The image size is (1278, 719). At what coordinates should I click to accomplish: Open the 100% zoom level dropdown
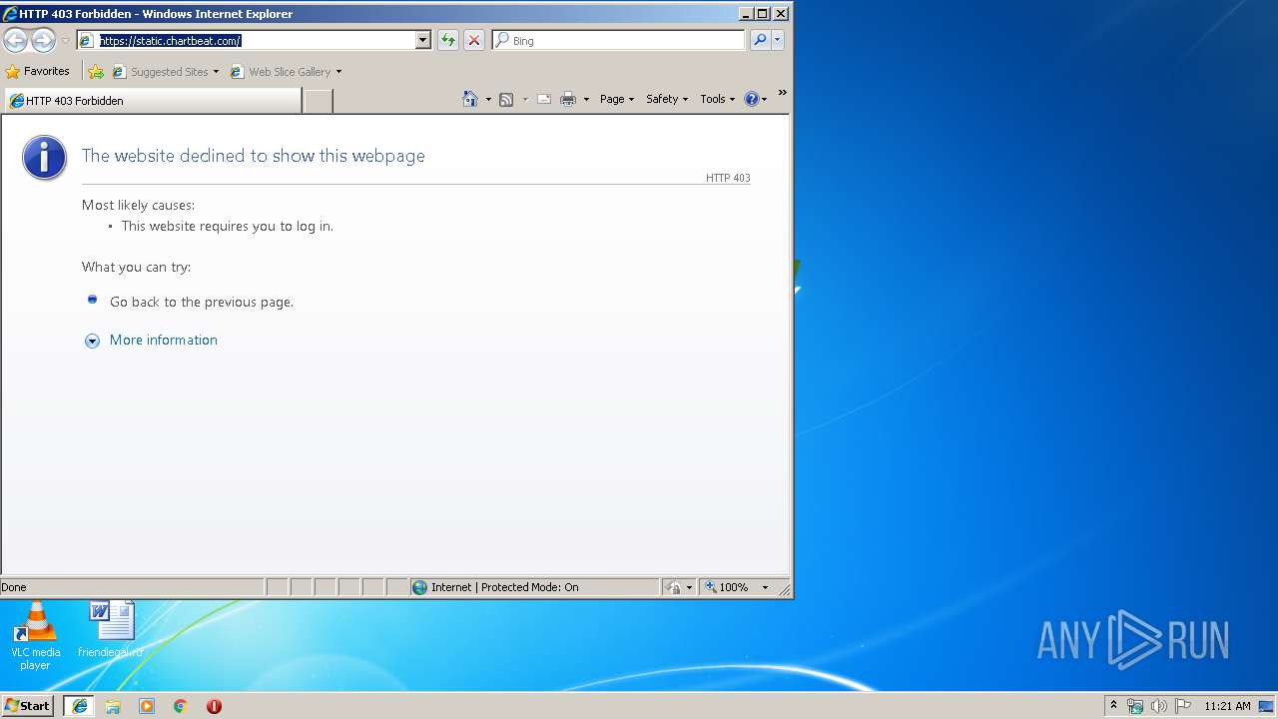pos(766,587)
